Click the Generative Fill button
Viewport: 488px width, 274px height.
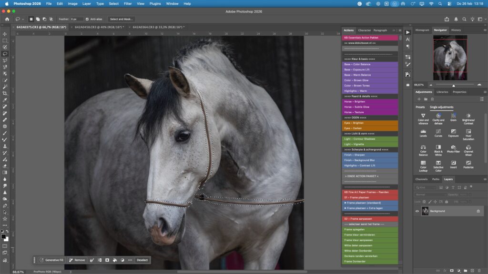pos(52,260)
